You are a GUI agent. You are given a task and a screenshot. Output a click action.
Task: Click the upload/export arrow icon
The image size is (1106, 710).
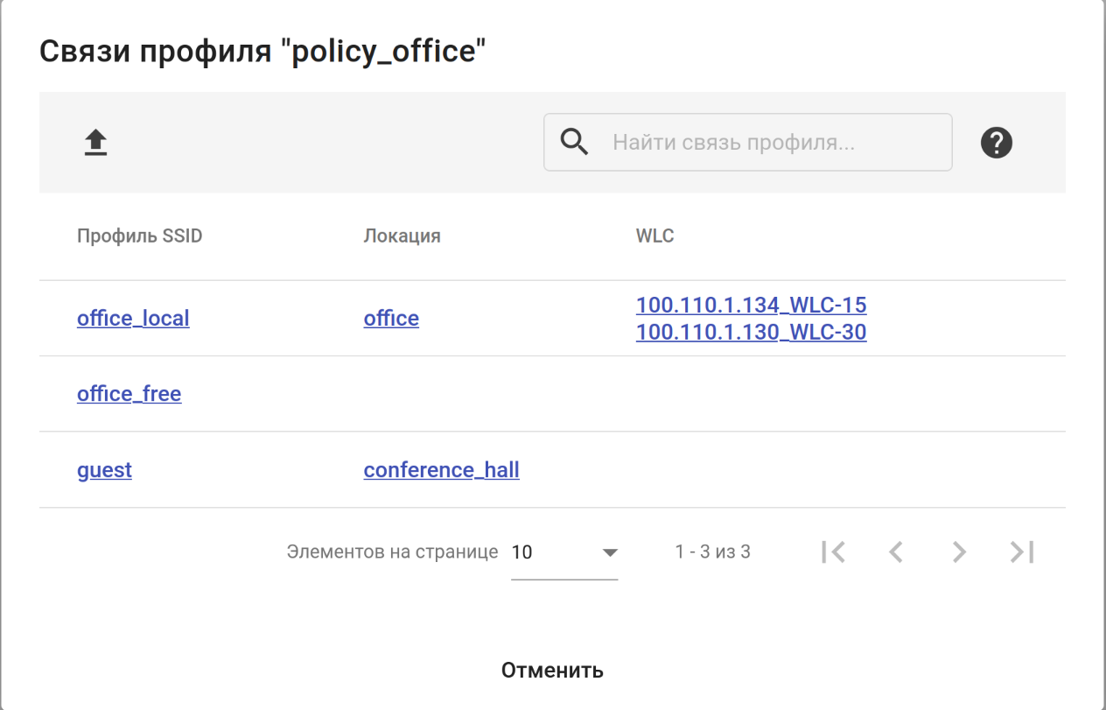pyautogui.click(x=95, y=143)
